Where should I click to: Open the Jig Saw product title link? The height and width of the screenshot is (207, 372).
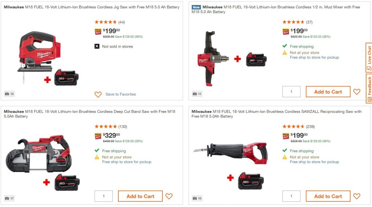click(92, 7)
